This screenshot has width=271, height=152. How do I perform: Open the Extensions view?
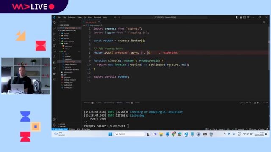point(54,45)
